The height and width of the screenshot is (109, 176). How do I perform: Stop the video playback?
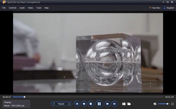pyautogui.click(x=91, y=104)
